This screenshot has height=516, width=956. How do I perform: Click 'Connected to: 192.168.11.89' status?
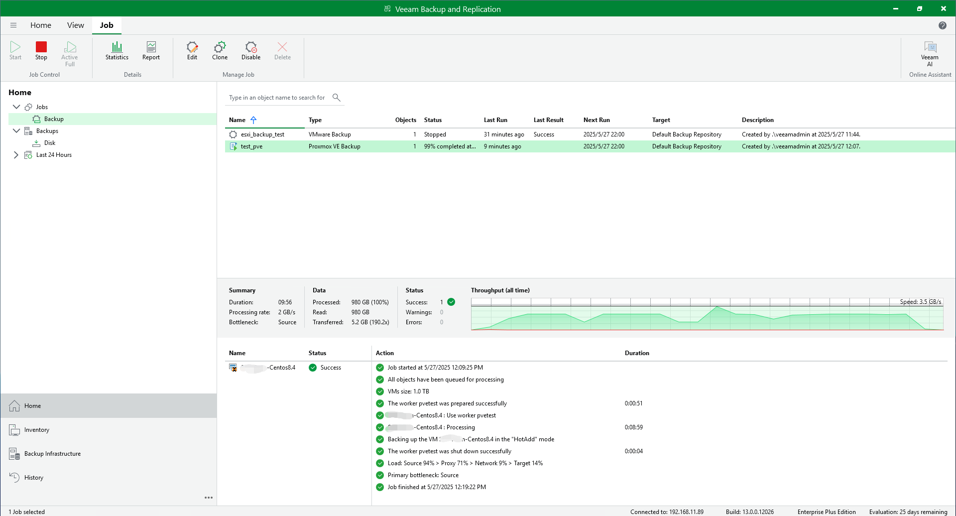pyautogui.click(x=667, y=512)
